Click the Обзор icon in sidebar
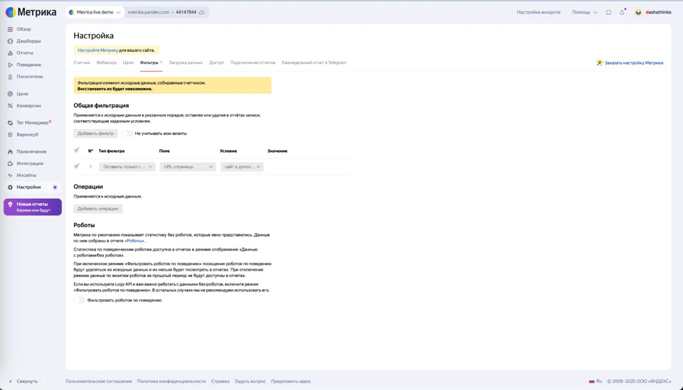Viewport: 683px width, 390px height. point(10,29)
